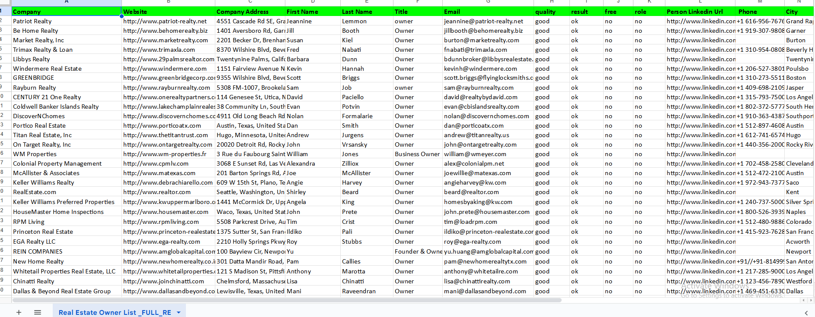The image size is (815, 317).
Task: Select the Website header cell
Action: point(168,12)
